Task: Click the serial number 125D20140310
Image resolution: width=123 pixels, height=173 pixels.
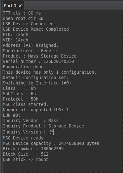Action: click(59, 61)
